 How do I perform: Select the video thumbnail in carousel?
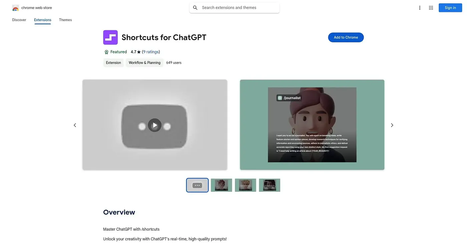(x=197, y=185)
